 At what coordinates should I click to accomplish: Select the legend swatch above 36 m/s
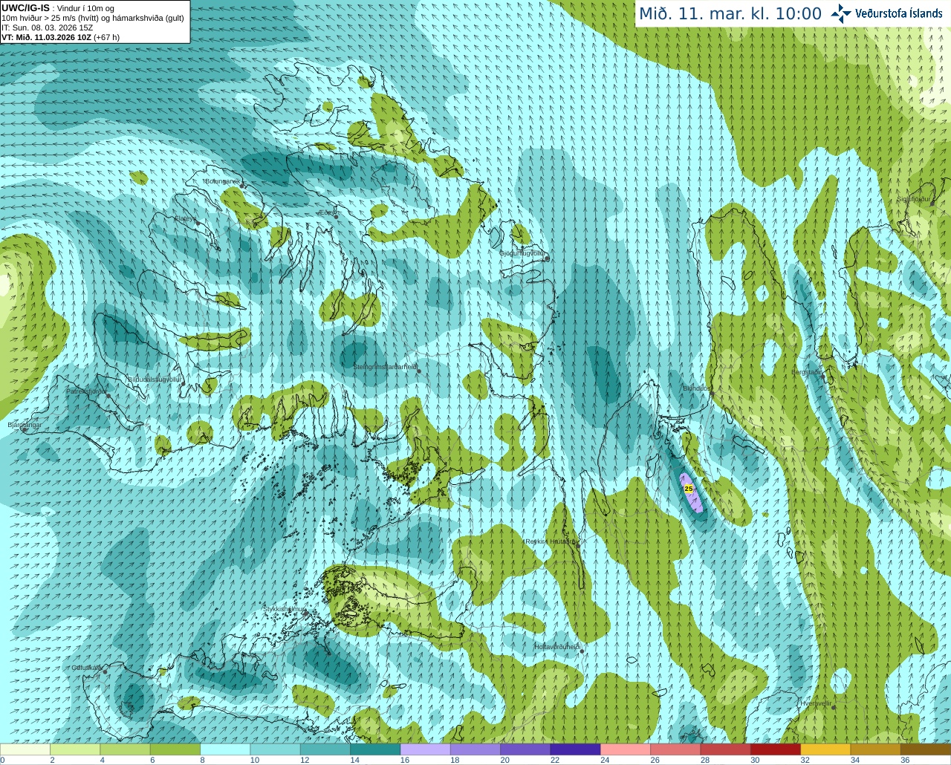click(x=926, y=749)
